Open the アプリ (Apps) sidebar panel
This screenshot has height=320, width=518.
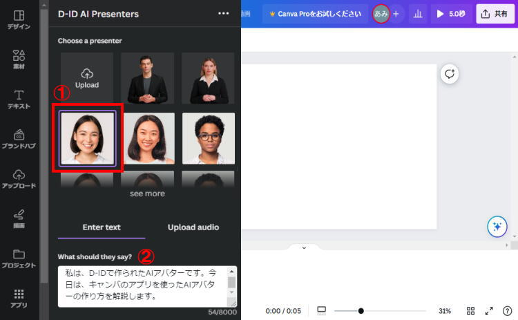tap(19, 298)
